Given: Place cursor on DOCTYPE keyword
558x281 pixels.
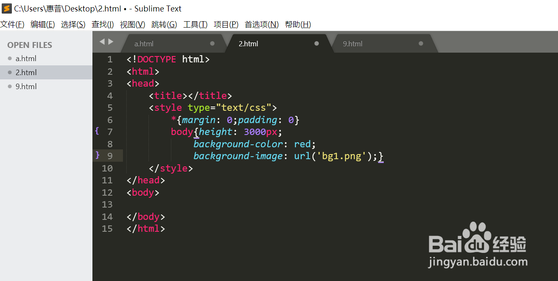Looking at the screenshot, I should (x=156, y=59).
